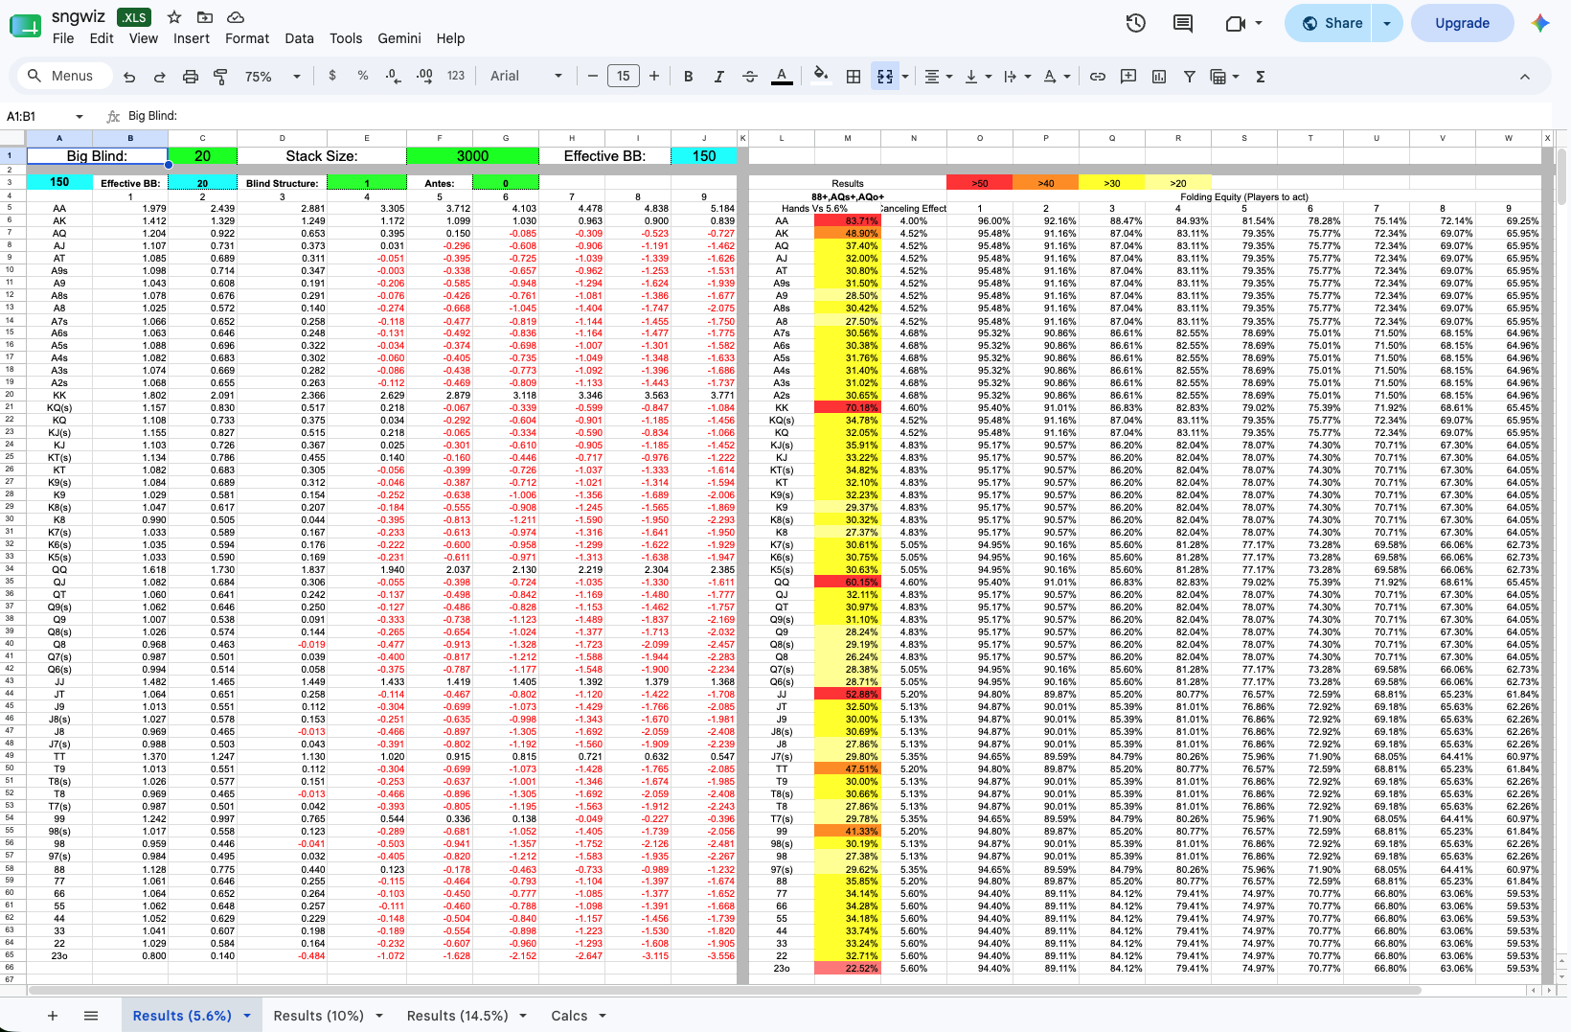This screenshot has height=1032, width=1571.
Task: Open the View menu
Action: click(144, 38)
